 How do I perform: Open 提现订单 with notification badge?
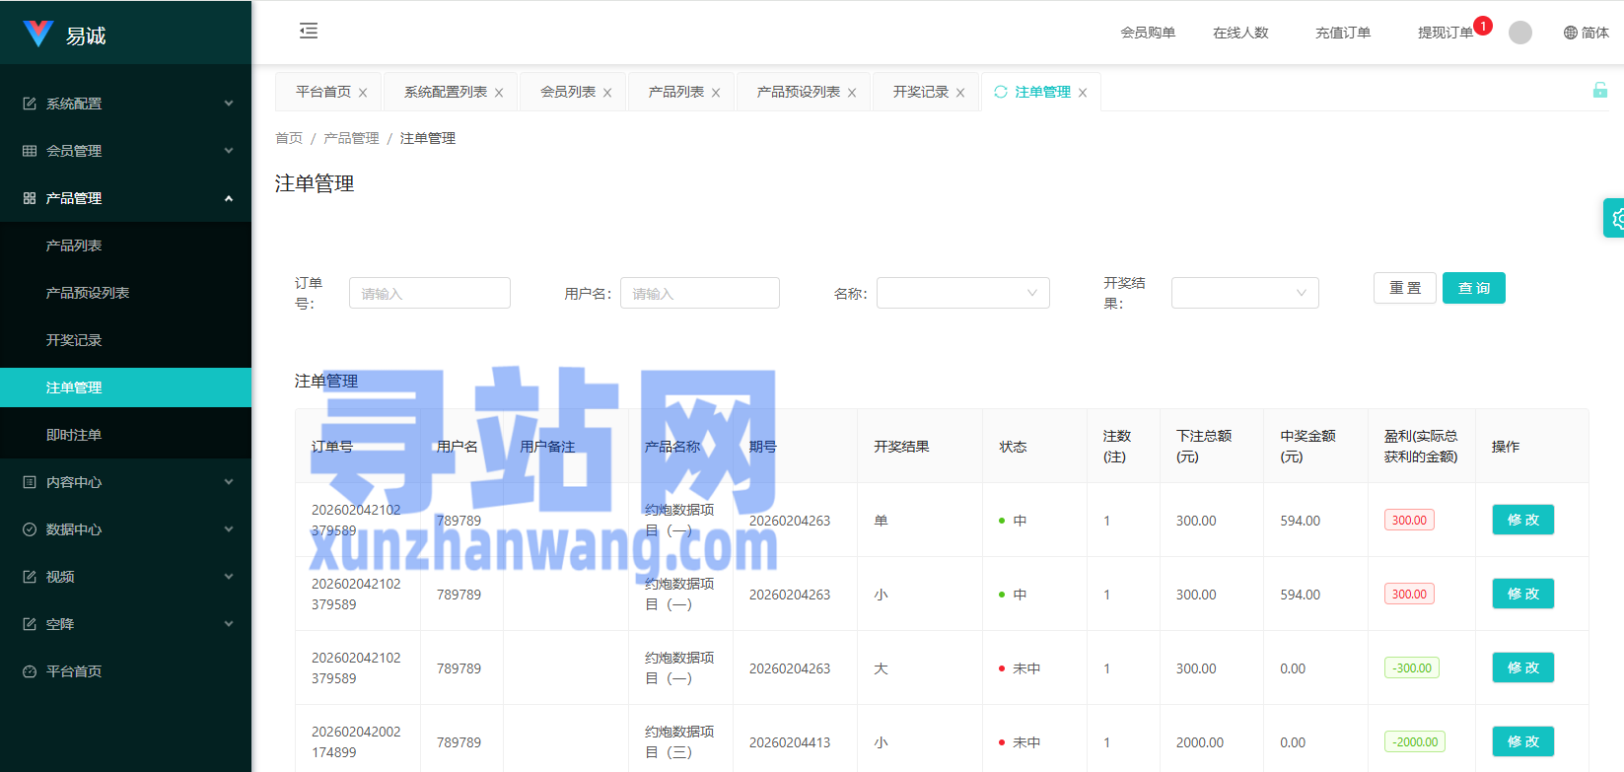coord(1445,33)
